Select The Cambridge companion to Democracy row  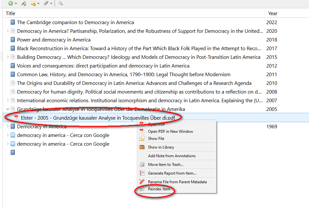coord(75,23)
